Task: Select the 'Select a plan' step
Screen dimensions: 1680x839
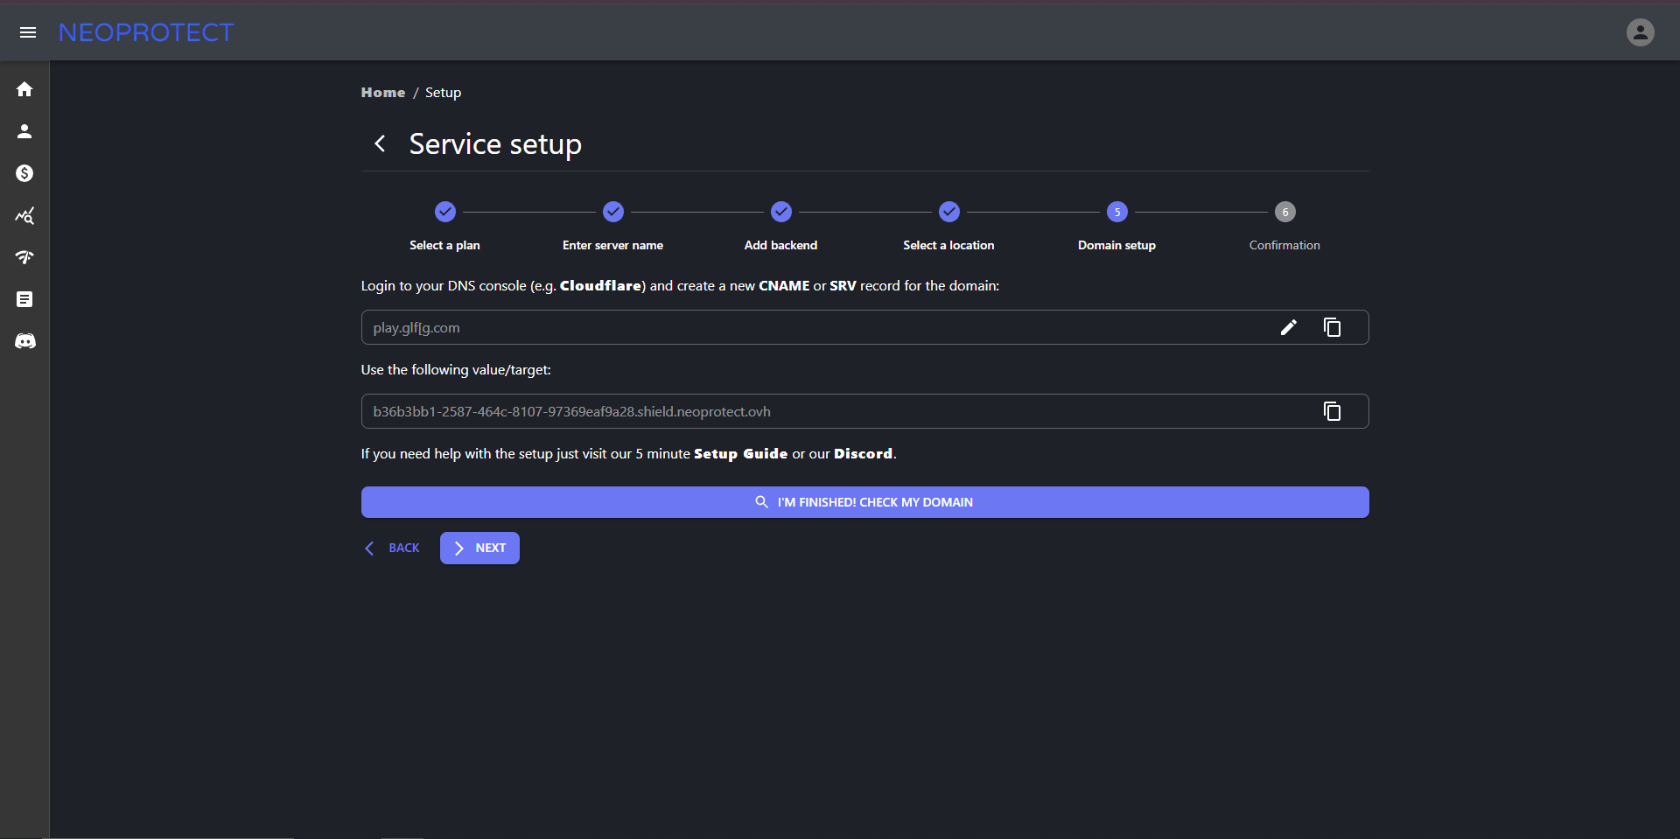Action: click(444, 227)
